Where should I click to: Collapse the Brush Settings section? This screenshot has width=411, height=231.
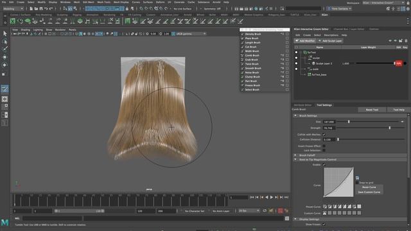tap(295, 116)
